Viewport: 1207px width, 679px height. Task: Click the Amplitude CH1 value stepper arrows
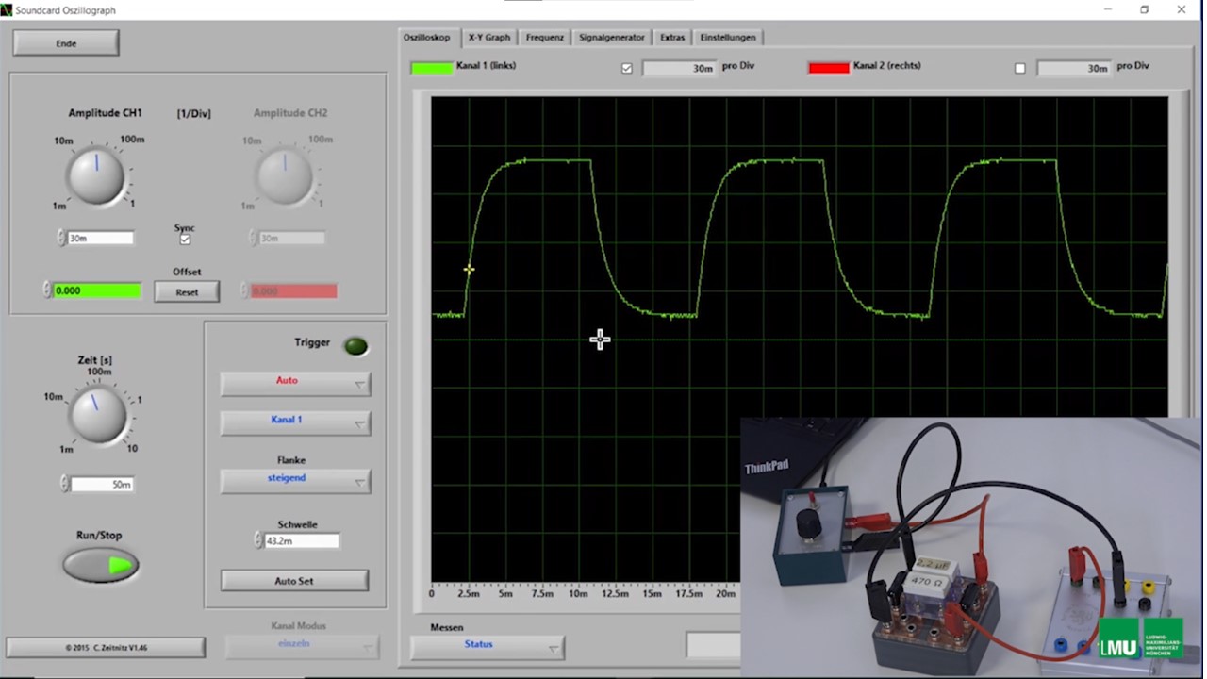(60, 239)
